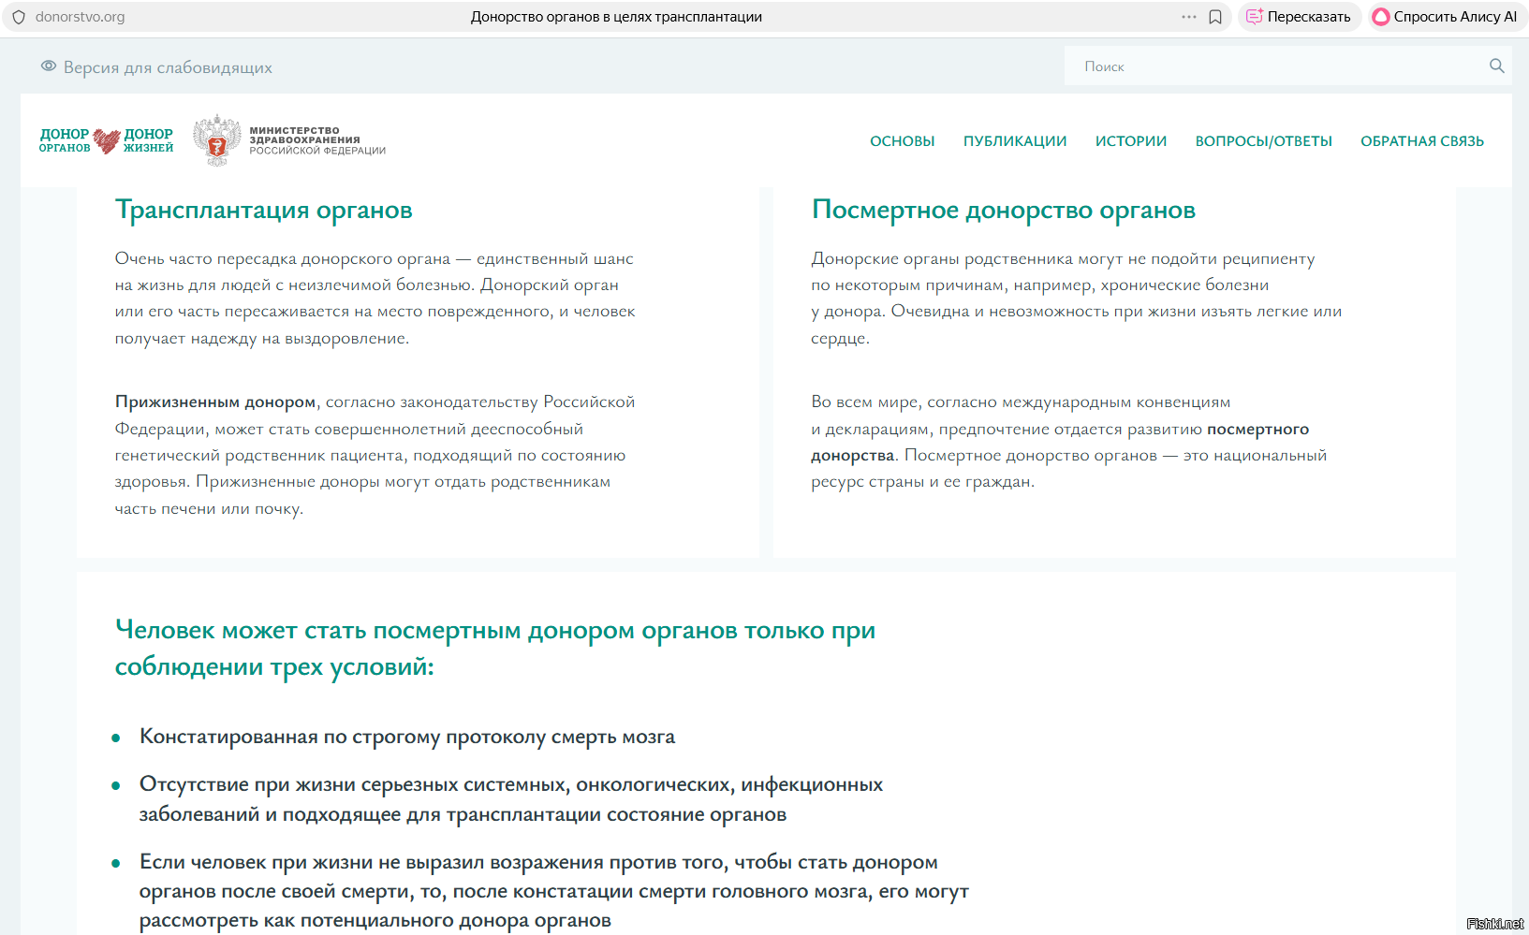Click the Alice AI circle icon

1380,17
